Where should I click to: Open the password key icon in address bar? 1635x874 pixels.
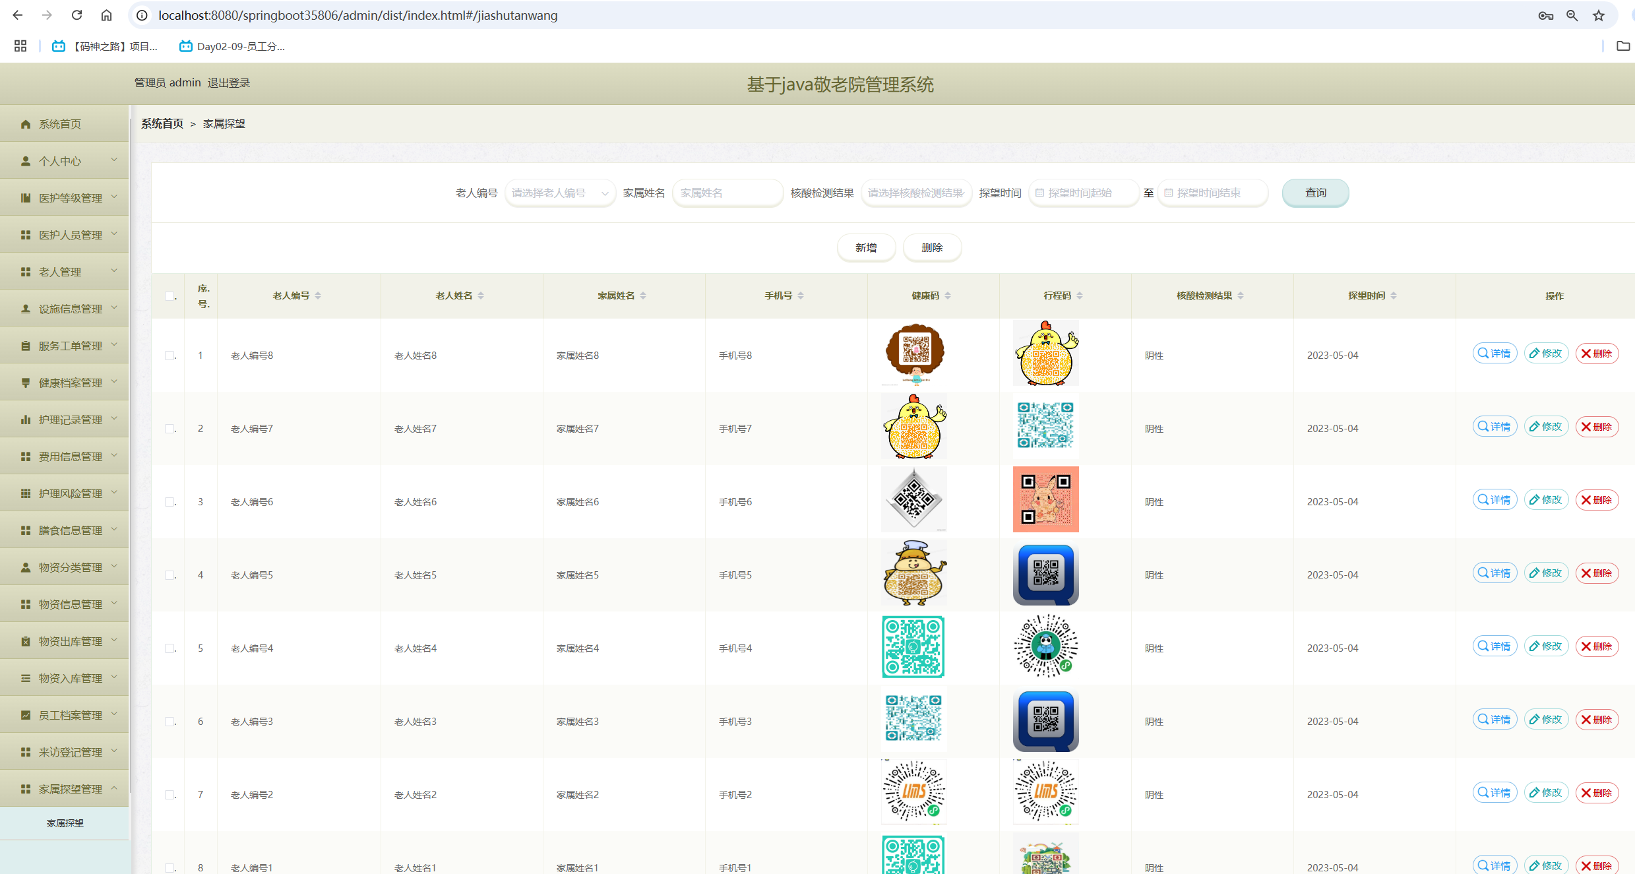[1545, 15]
